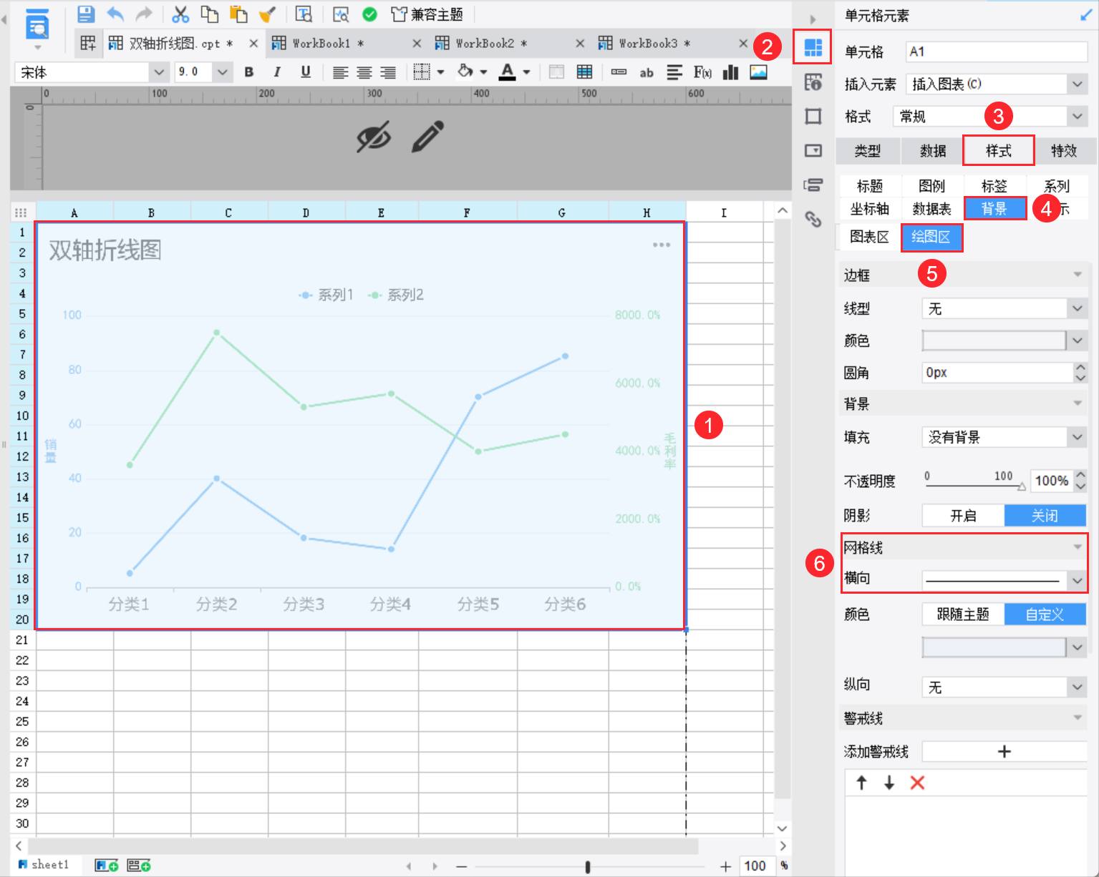Screen dimensions: 1099x877
Task: Turn shadow on with 开启
Action: [963, 516]
